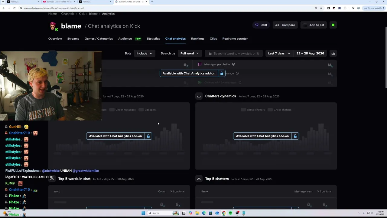Switch to the Streams tab
The image size is (387, 218).
(73, 39)
